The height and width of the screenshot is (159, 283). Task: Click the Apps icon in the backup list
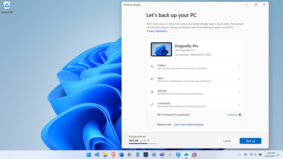[x=152, y=79]
